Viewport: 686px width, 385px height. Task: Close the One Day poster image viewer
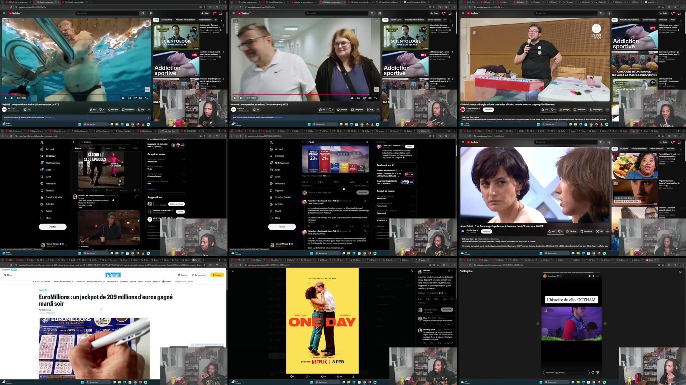(233, 271)
